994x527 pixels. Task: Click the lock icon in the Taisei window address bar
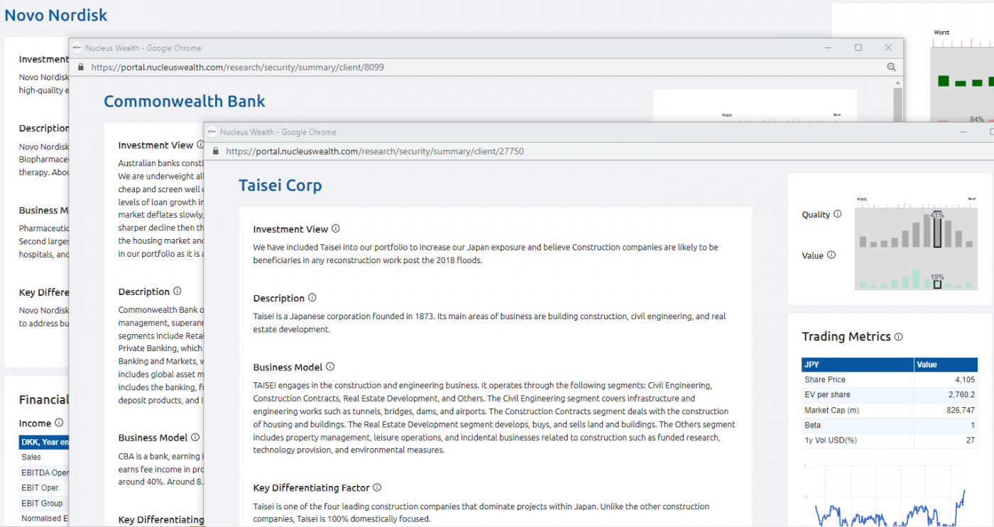click(215, 151)
